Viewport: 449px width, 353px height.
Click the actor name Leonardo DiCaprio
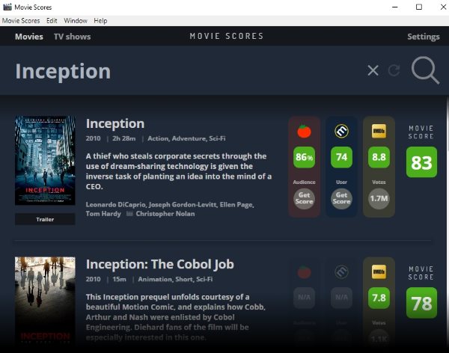[116, 205]
